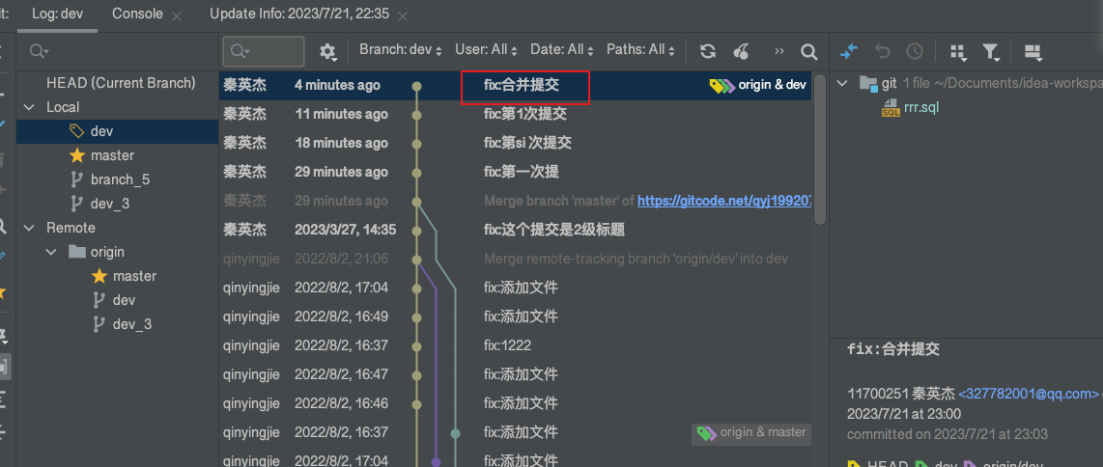
Task: Select the rrr.sql changed file
Action: (x=920, y=107)
